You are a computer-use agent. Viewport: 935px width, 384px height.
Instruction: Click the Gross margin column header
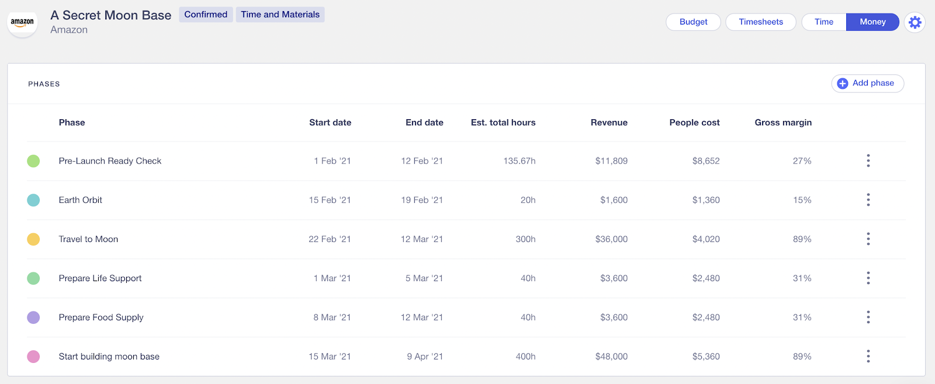pyautogui.click(x=783, y=123)
